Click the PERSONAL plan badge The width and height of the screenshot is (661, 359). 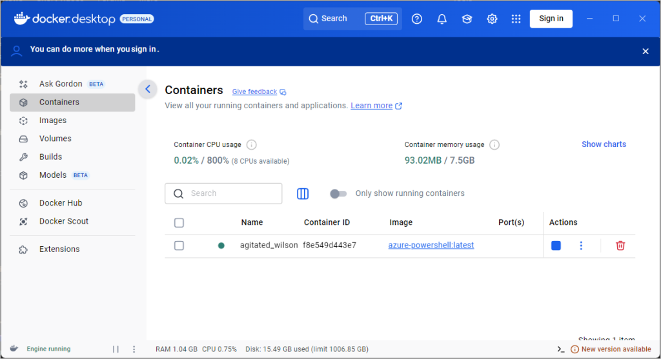tap(137, 19)
